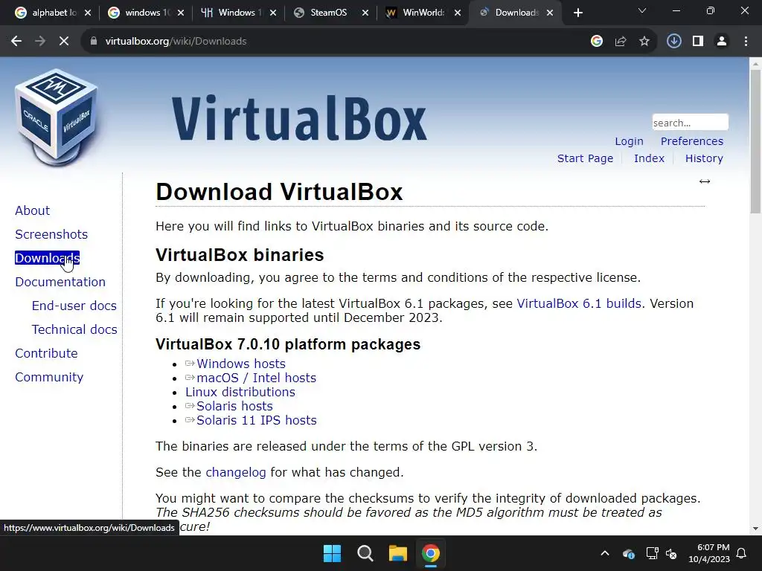Toggle page width double-arrow icon
Image resolution: width=762 pixels, height=571 pixels.
coord(705,181)
